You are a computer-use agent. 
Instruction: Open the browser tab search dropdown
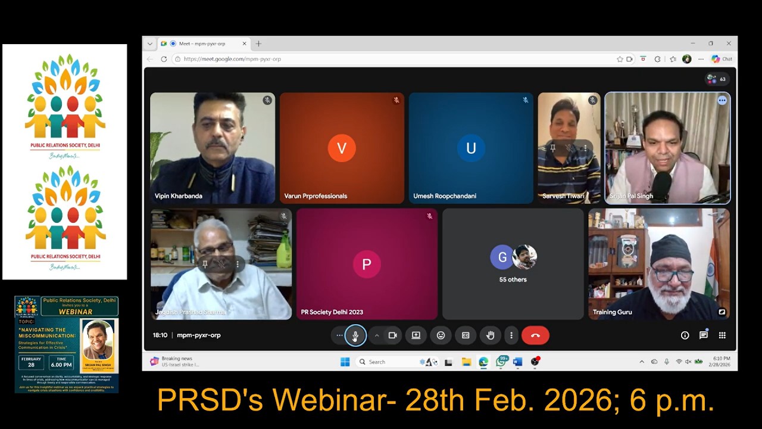pyautogui.click(x=149, y=43)
